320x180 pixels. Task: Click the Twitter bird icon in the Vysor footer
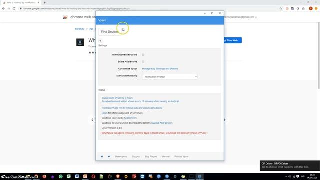click(109, 156)
